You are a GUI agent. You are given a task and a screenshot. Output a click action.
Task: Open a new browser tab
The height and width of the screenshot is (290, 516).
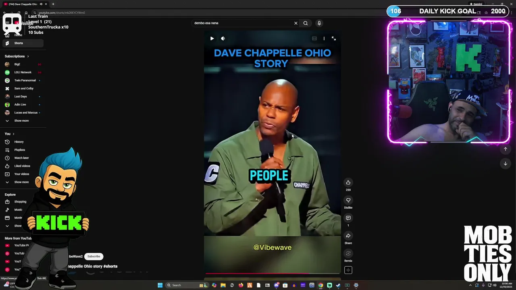pos(53,4)
